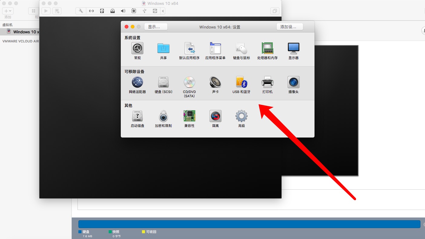Open the 摄像头 camera settings

[x=294, y=85]
